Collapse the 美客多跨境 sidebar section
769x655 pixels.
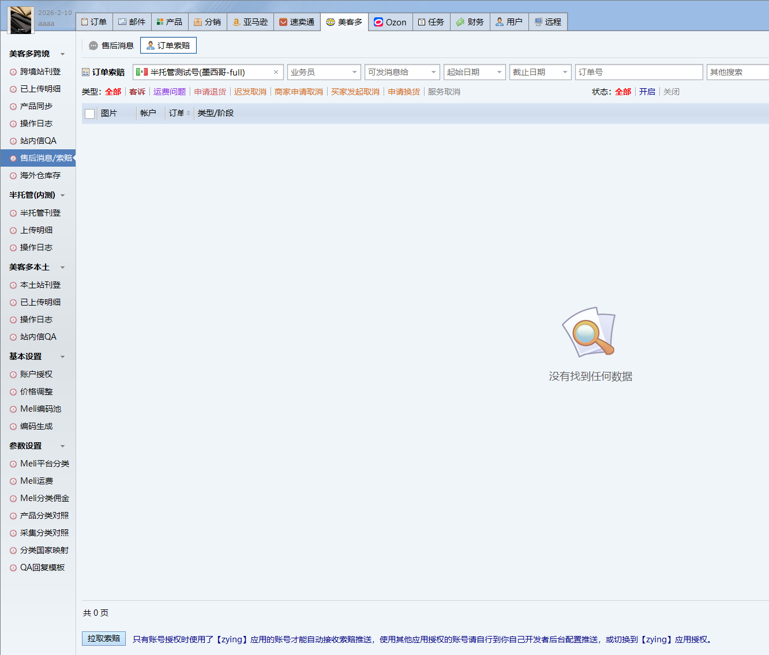point(62,54)
